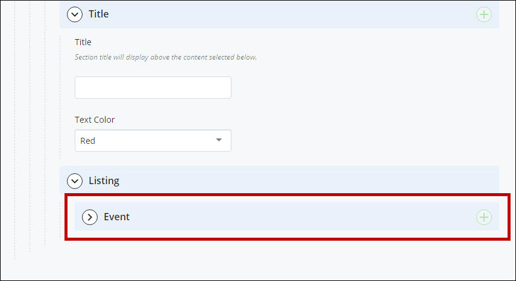Viewport: 516px width, 281px height.
Task: Add item with Title section plus icon
Action: click(x=483, y=14)
